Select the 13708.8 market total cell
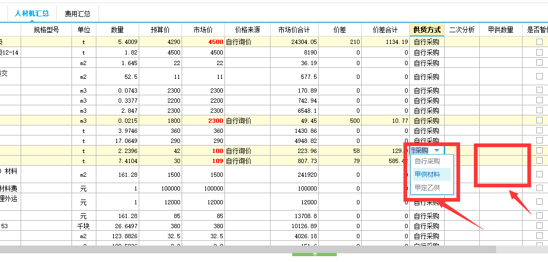The width and height of the screenshot is (548, 262). tap(294, 216)
